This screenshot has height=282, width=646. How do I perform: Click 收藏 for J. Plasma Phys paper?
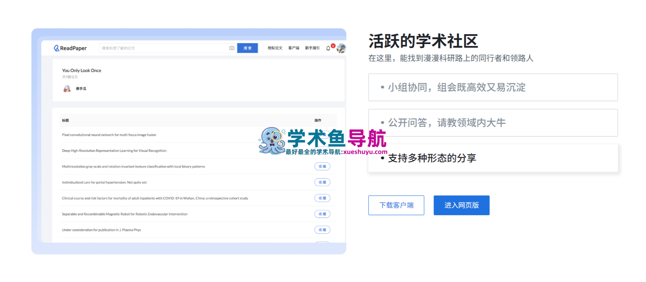point(322,230)
